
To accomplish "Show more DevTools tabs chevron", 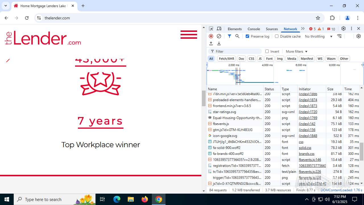I will 303,29.
